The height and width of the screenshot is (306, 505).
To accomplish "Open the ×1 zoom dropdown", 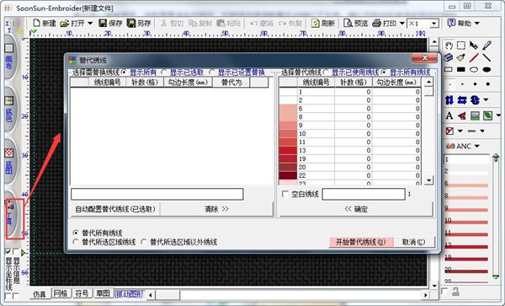I will 433,24.
